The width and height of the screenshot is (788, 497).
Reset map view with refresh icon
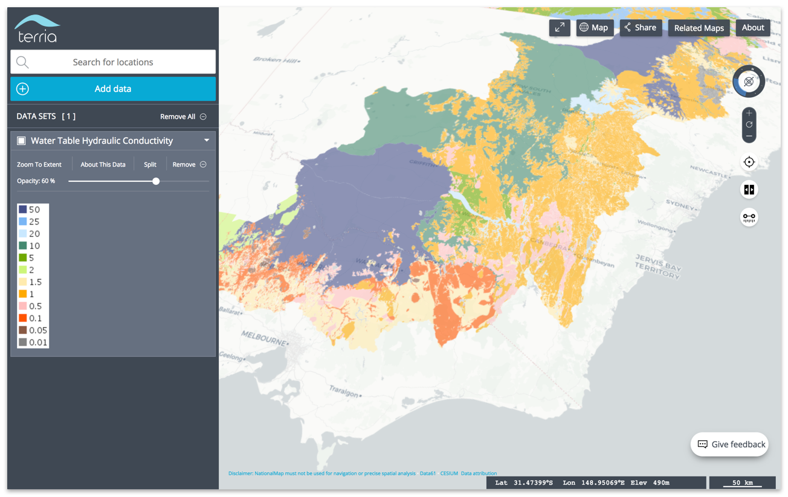pyautogui.click(x=749, y=124)
